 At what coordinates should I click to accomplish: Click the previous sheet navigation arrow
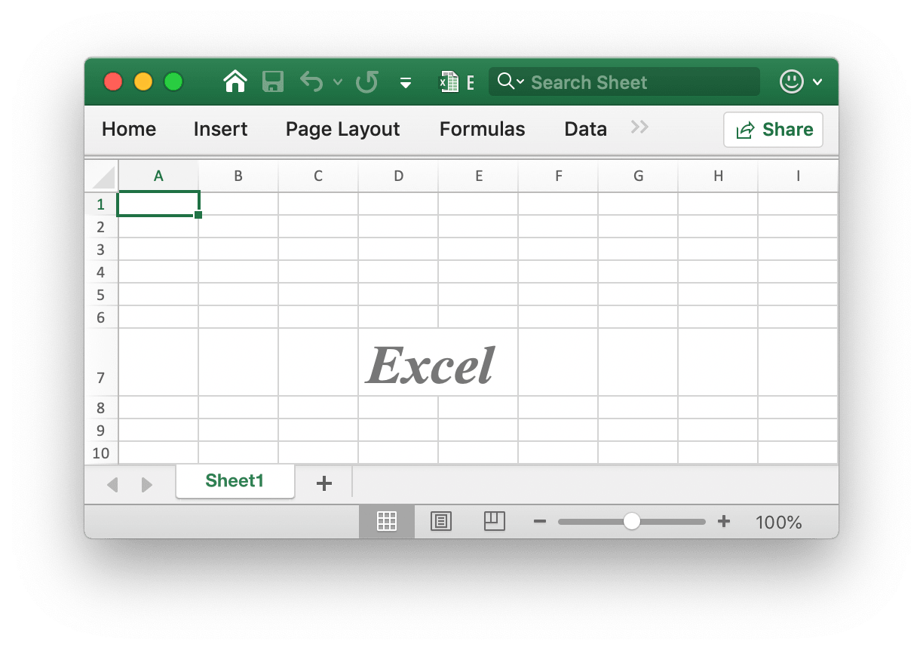tap(112, 485)
